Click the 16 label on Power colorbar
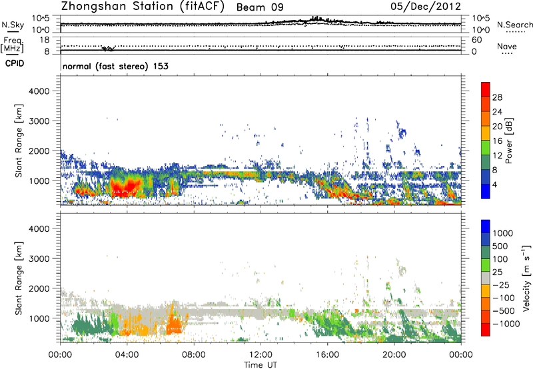 497,141
